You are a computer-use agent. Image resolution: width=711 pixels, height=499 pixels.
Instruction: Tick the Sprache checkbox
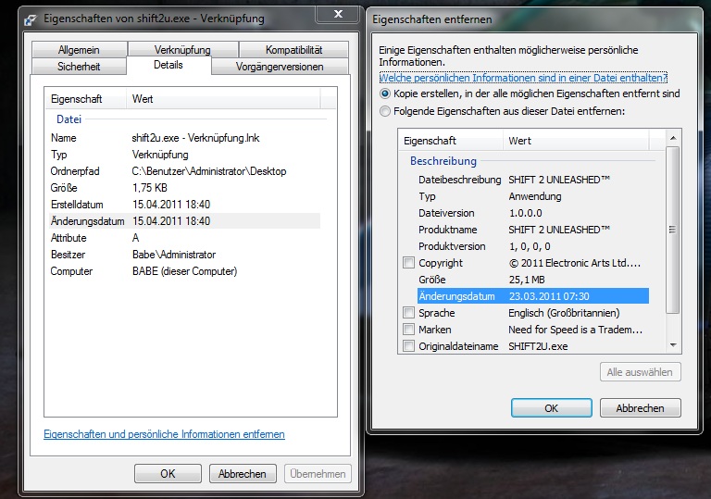[x=408, y=313]
